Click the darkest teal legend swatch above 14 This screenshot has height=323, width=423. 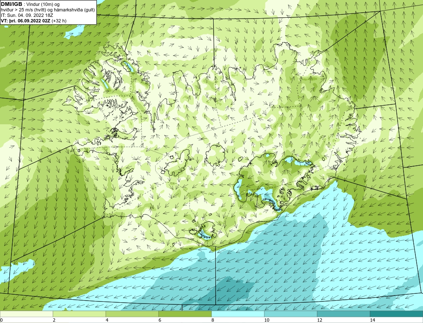pos(397,314)
